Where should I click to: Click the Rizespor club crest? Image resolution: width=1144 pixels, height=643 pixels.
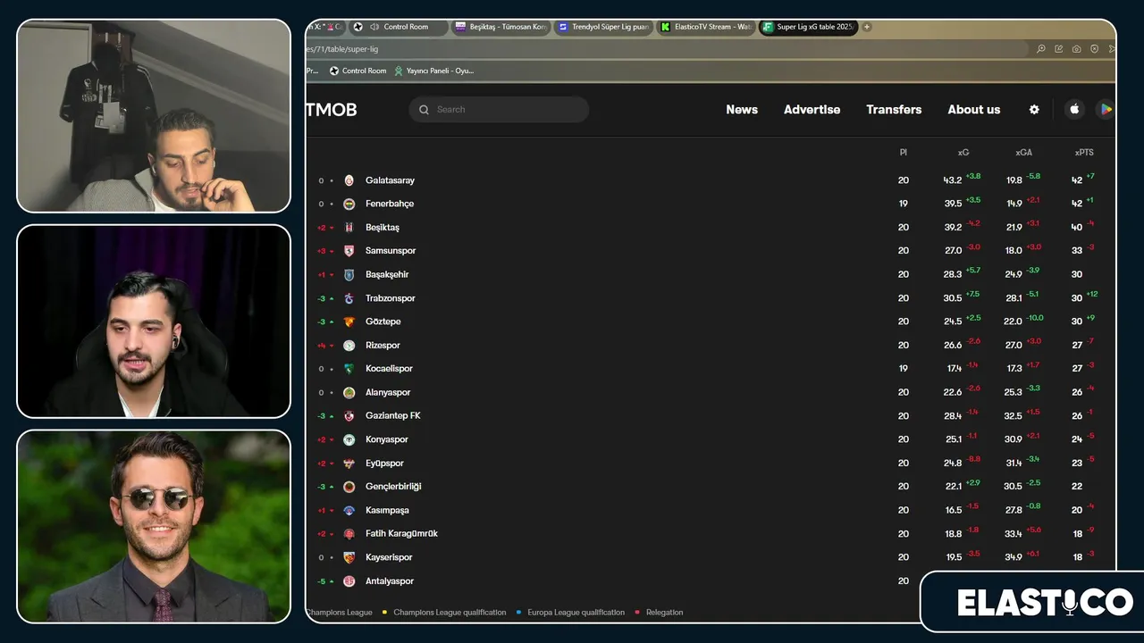point(349,346)
